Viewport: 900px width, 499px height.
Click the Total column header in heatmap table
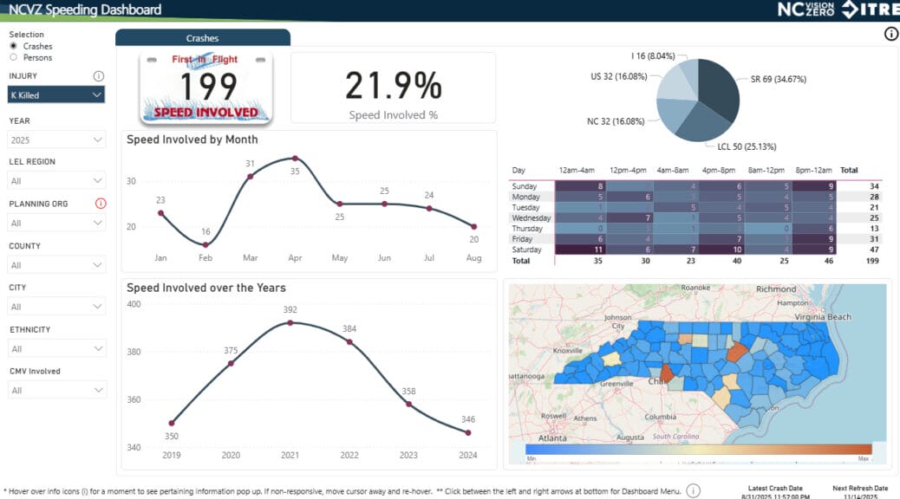[x=849, y=171]
